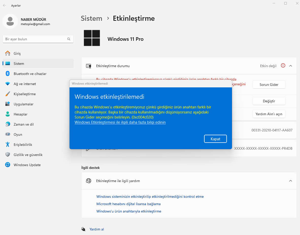Open the Giriş settings page
Image resolution: width=300 pixels, height=235 pixels.
[38, 53]
